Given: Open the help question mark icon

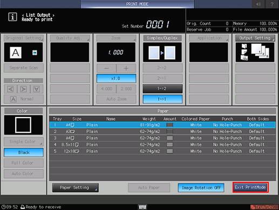Looking at the screenshot, I should coord(272,4).
